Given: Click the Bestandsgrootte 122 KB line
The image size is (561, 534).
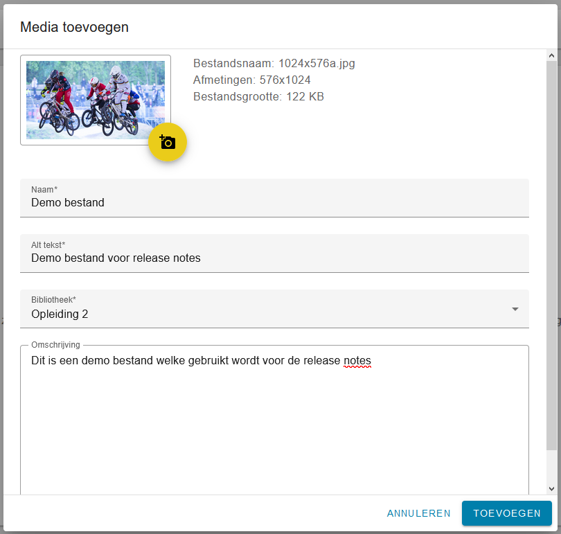Looking at the screenshot, I should point(258,96).
